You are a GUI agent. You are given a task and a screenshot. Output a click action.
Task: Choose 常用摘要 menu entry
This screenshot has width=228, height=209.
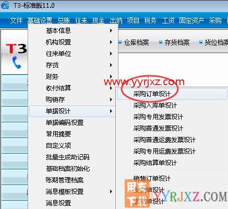click(72, 134)
